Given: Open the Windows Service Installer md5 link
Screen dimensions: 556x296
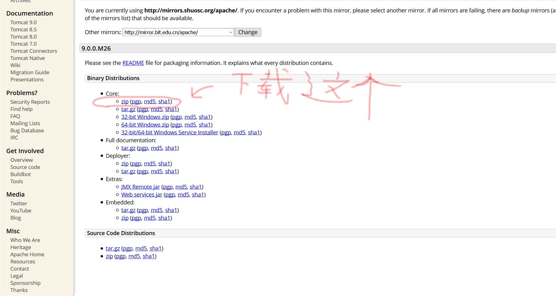Looking at the screenshot, I should click(x=239, y=132).
